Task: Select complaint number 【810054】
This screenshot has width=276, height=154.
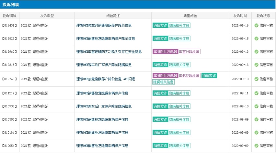Action: coord(9,146)
